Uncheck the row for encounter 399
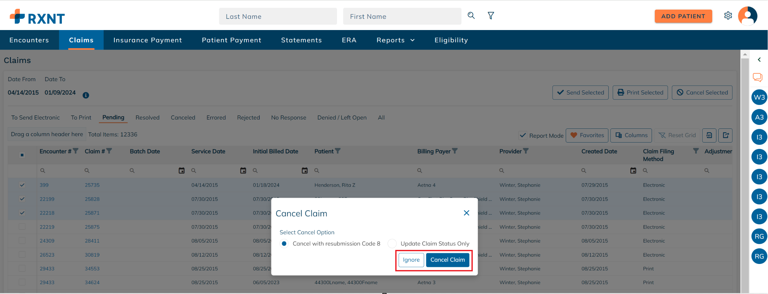The width and height of the screenshot is (768, 294). 22,185
